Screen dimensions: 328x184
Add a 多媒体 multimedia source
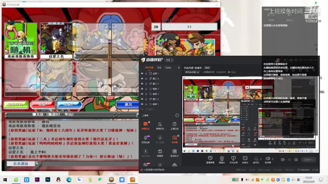click(245, 159)
